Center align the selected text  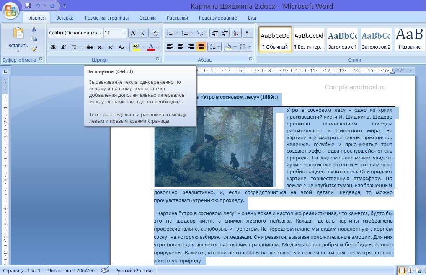pyautogui.click(x=180, y=47)
